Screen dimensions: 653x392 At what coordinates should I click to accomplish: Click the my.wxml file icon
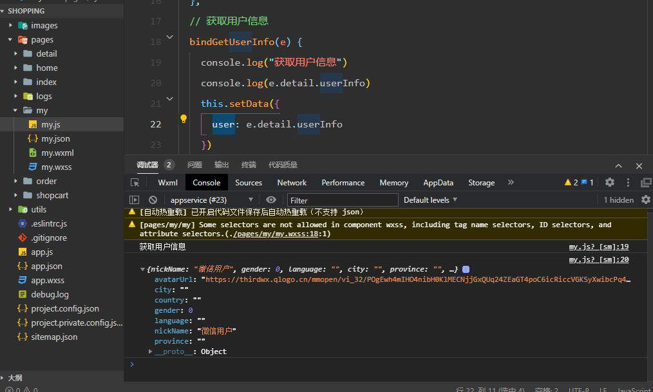[x=33, y=153]
